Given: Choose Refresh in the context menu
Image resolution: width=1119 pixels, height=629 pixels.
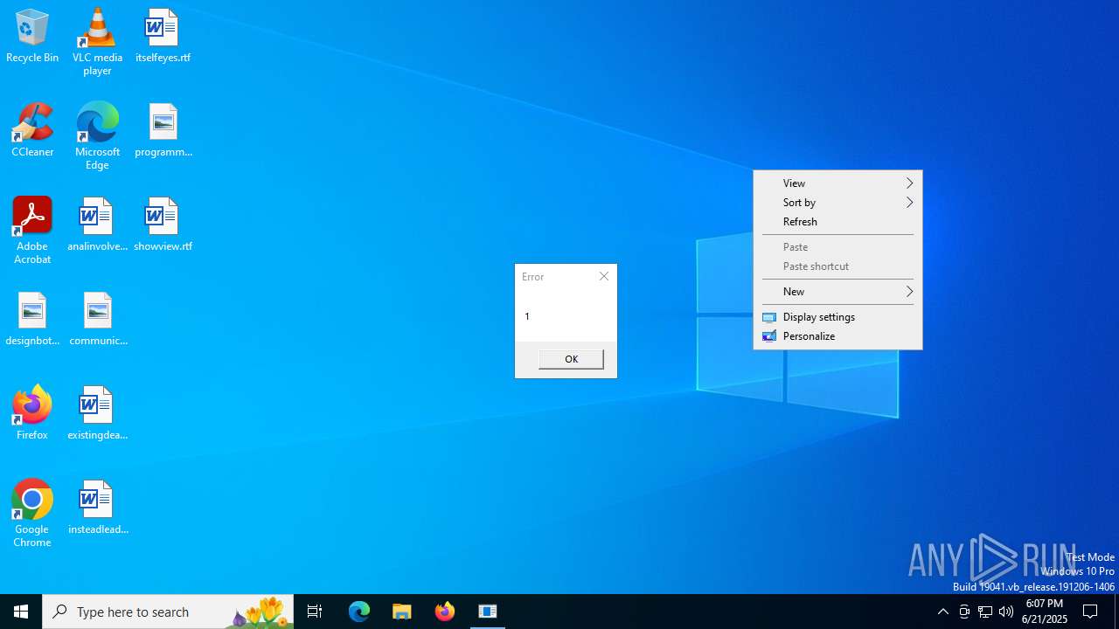Looking at the screenshot, I should tap(838, 222).
